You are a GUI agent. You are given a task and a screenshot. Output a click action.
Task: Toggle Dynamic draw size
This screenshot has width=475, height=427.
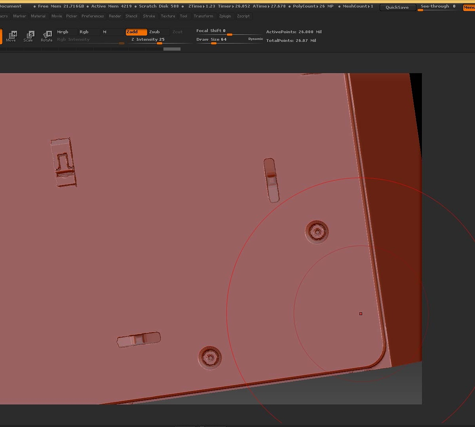coord(255,39)
